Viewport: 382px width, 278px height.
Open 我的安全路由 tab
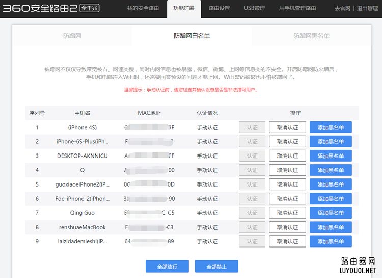[143, 8]
